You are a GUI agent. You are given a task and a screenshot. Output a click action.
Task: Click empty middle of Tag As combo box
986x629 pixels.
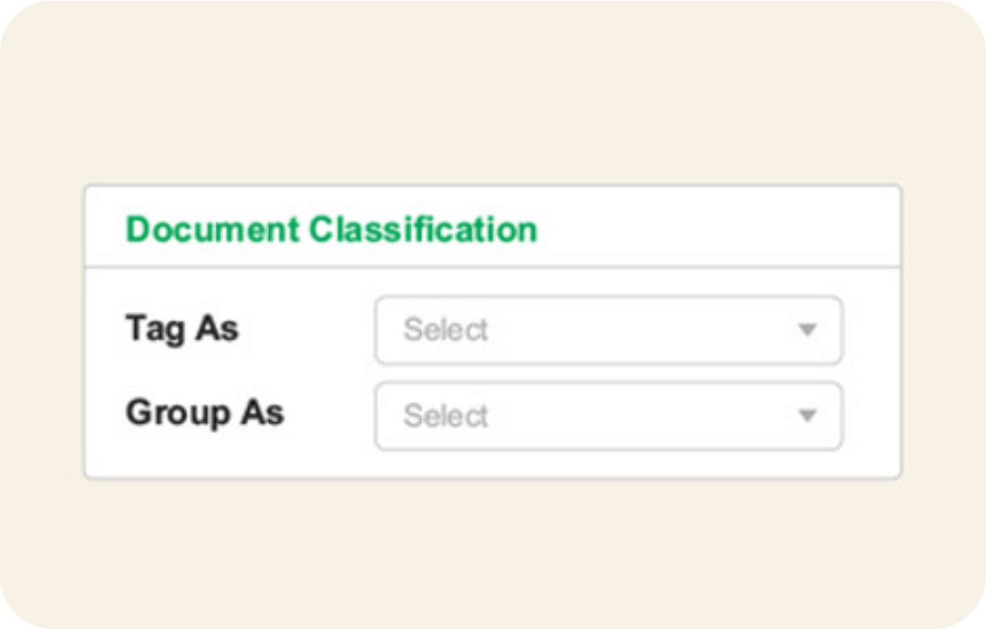(x=638, y=330)
